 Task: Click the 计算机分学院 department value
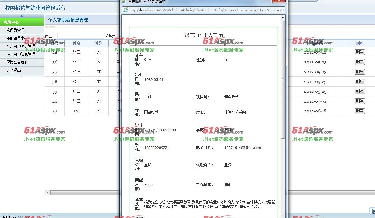[235, 112]
